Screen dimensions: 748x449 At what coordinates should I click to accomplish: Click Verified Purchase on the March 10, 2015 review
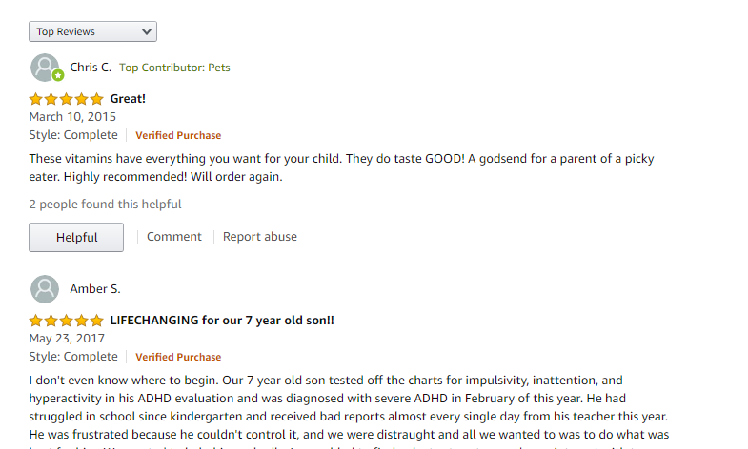point(178,135)
